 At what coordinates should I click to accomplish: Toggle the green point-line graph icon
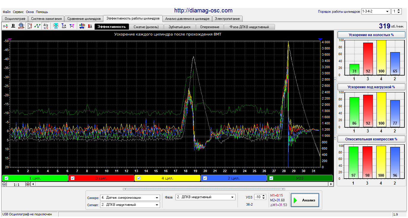pyautogui.click(x=37, y=26)
